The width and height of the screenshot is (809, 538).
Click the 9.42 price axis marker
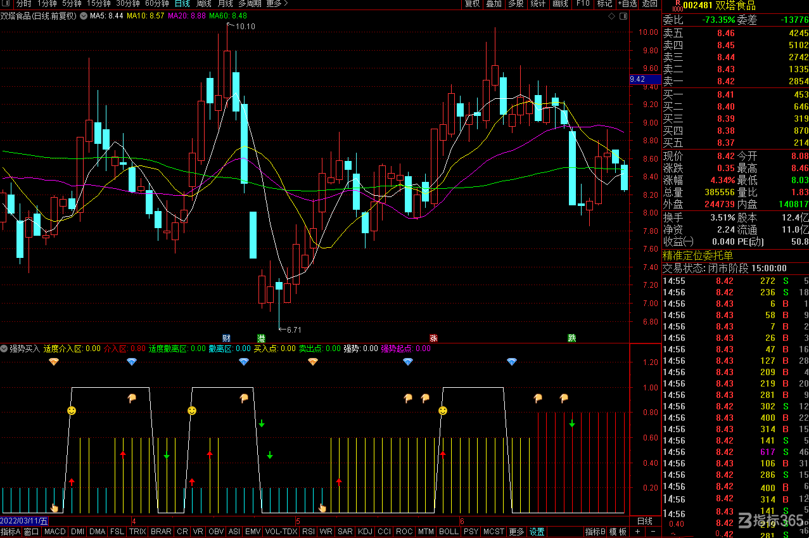tap(646, 79)
